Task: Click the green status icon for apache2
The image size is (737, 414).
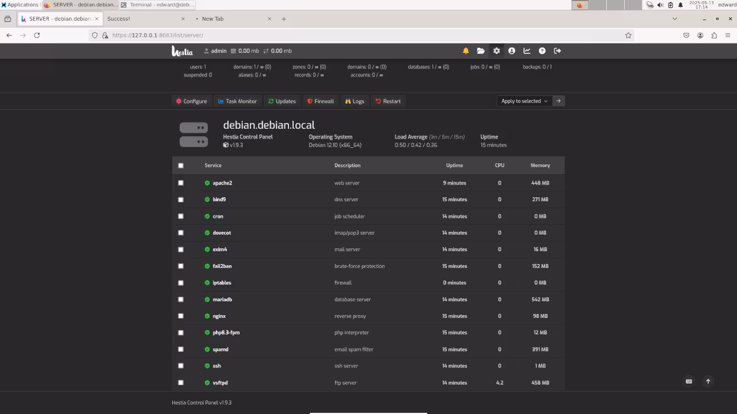Action: point(207,183)
